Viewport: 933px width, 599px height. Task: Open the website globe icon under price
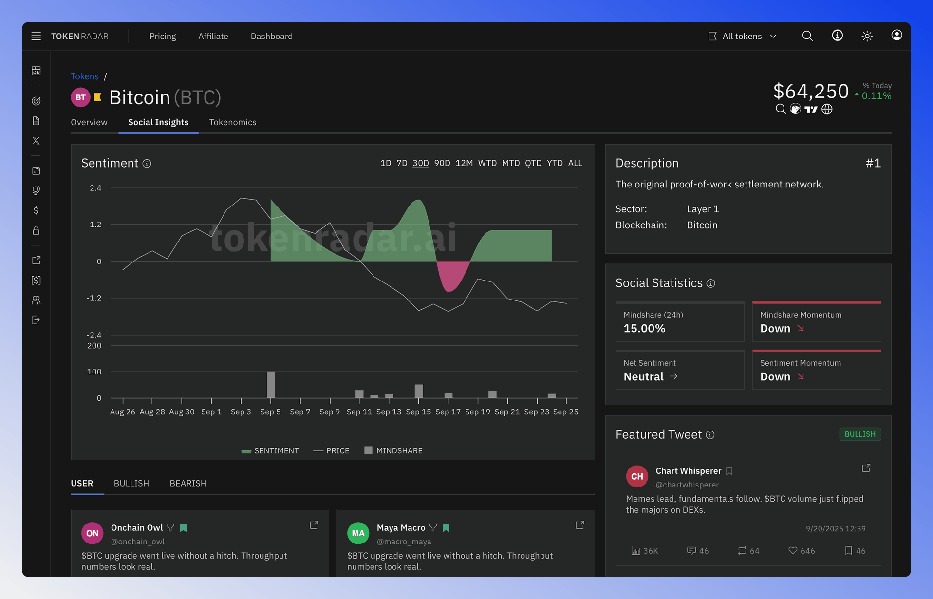click(827, 109)
